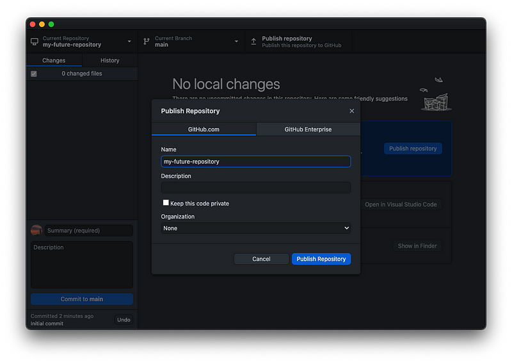Select the Changes tab
This screenshot has width=512, height=364.
tap(54, 60)
